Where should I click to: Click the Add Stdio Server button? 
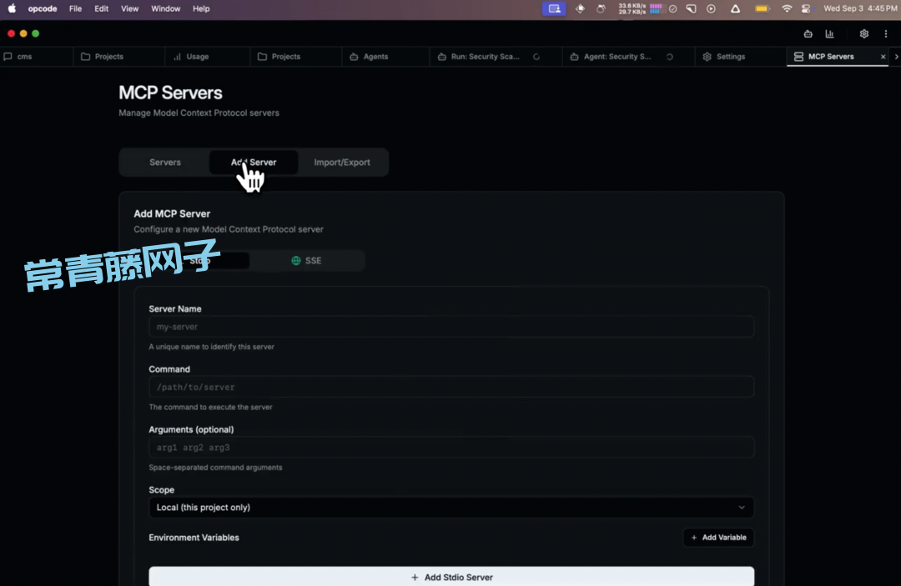(x=450, y=577)
